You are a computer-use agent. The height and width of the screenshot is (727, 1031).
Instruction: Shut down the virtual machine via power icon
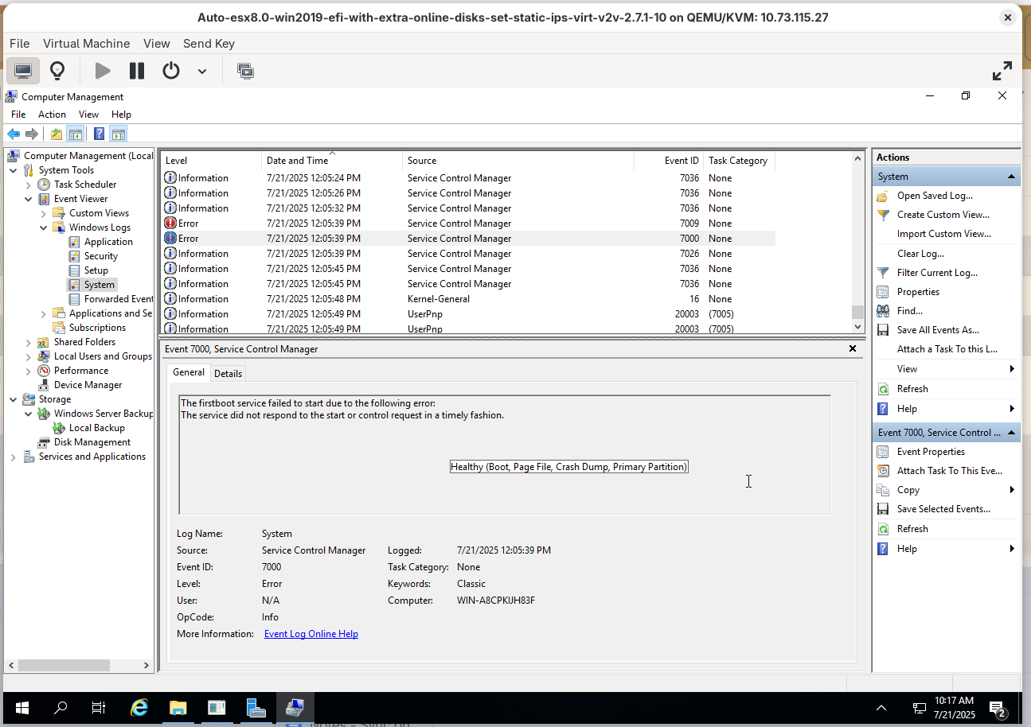point(171,71)
